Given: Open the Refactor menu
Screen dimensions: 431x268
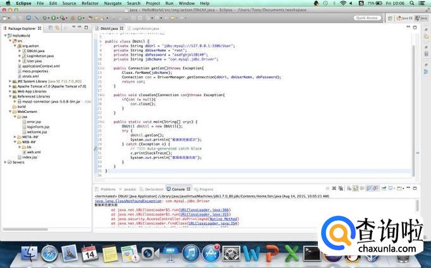Looking at the screenshot, I should pyautogui.click(x=90, y=3).
